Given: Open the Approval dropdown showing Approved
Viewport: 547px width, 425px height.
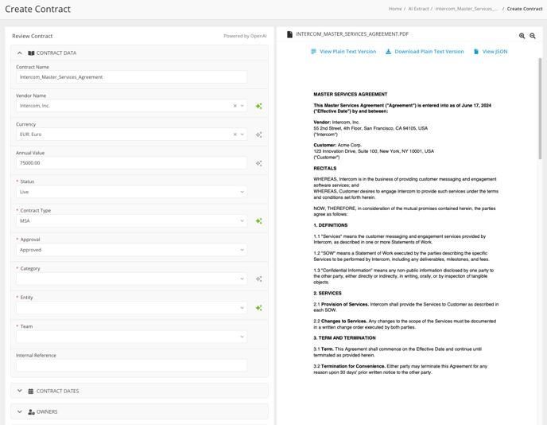Looking at the screenshot, I should [131, 250].
